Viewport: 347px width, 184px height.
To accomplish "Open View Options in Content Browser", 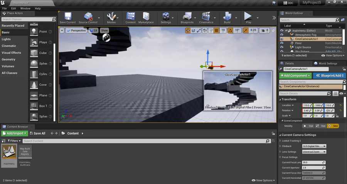I will (264, 181).
